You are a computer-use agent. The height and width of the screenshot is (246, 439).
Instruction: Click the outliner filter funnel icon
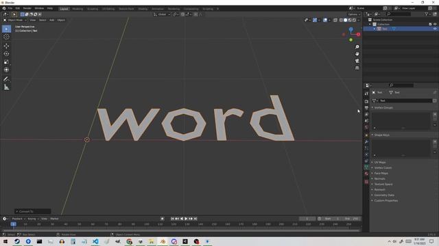click(427, 14)
